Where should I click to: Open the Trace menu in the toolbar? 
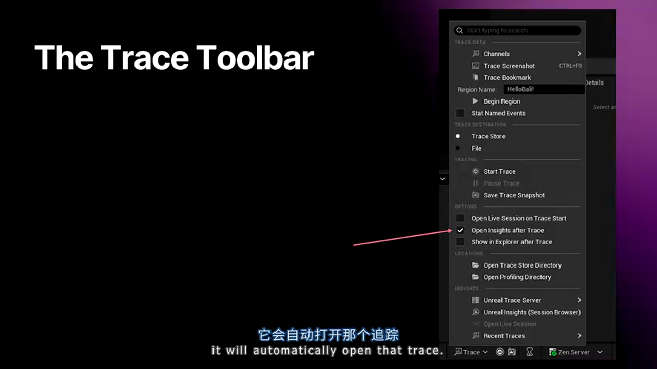coord(470,352)
